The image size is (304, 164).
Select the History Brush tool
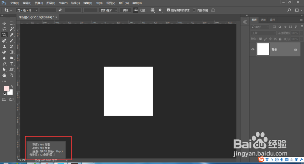pos(12,46)
